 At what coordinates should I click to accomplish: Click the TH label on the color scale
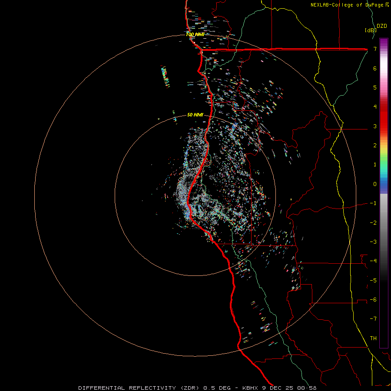coord(373,338)
